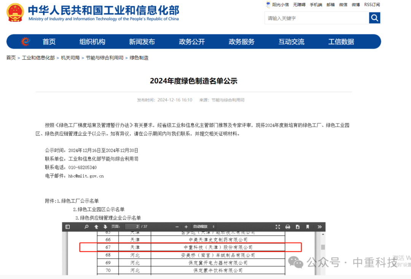Image resolution: width=411 pixels, height=279 pixels.
Task: Click the PDF bookmark view icon
Action: (x=307, y=227)
